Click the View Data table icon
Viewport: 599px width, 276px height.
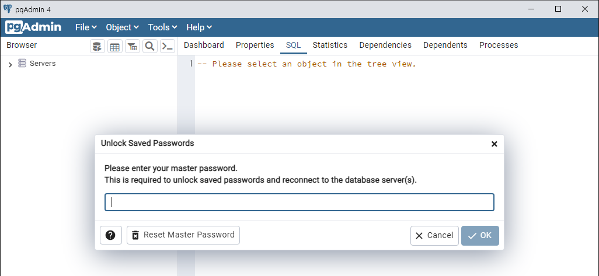(115, 47)
